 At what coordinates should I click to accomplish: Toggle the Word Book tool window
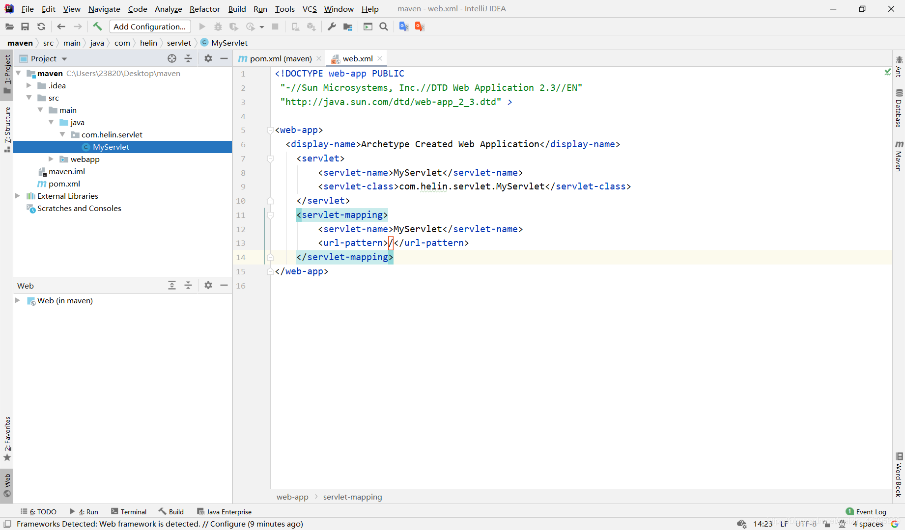[899, 475]
